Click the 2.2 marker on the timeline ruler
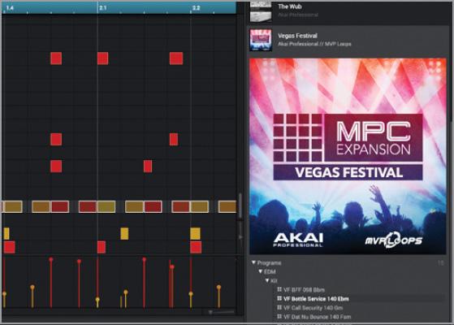The width and height of the screenshot is (454, 325). click(196, 7)
